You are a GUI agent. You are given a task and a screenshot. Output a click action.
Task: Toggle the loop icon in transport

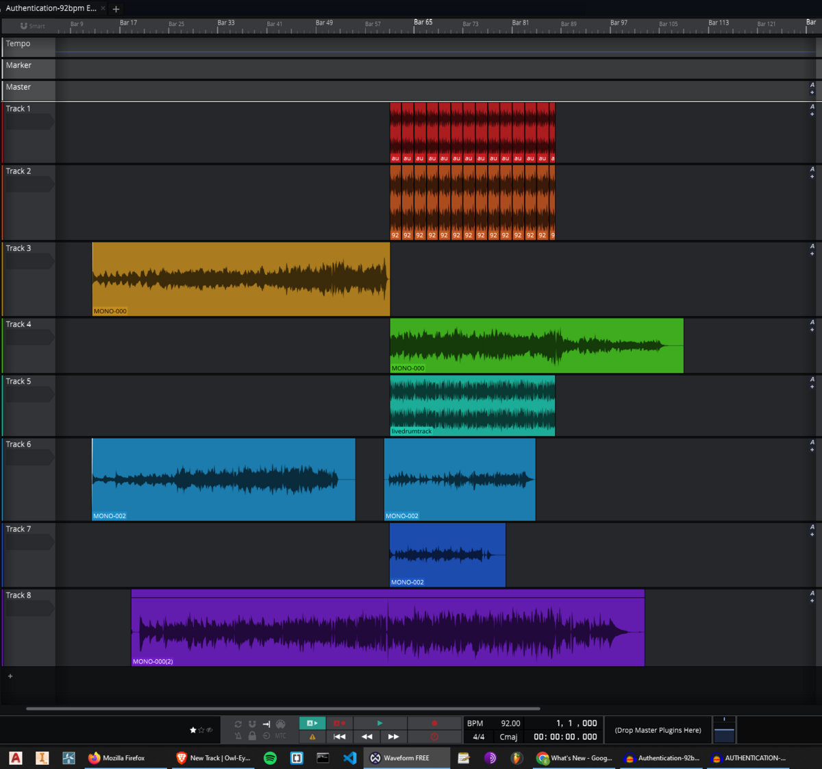tap(238, 724)
